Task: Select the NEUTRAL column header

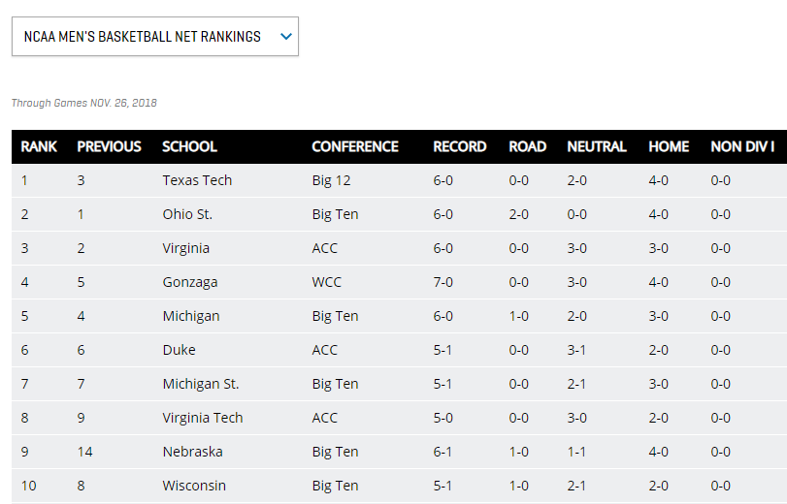Action: pyautogui.click(x=596, y=146)
